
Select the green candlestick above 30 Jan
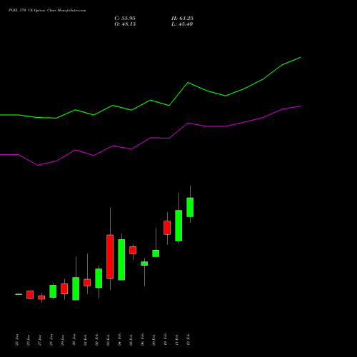click(x=76, y=288)
